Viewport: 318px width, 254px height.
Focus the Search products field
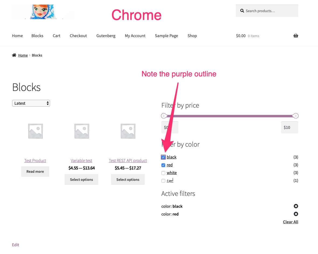(267, 11)
